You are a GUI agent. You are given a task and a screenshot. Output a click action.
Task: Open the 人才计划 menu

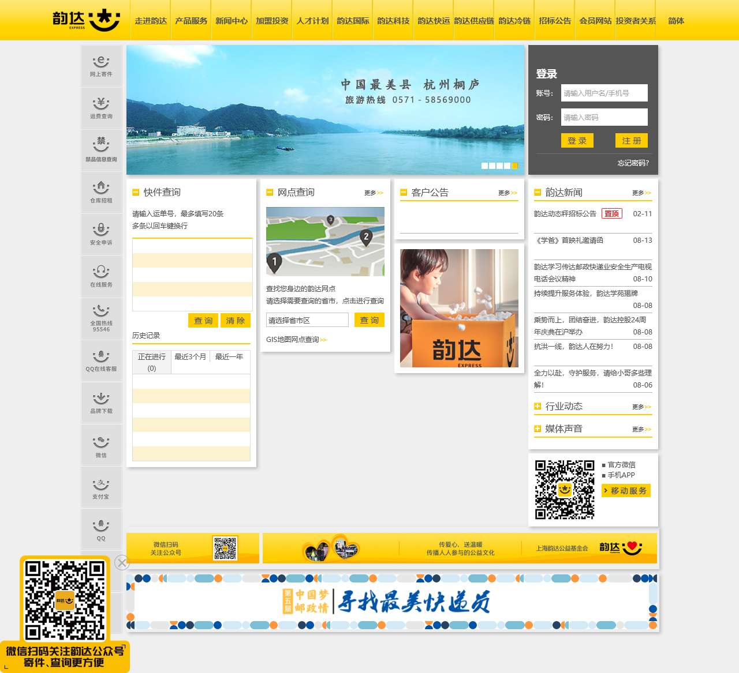click(x=312, y=20)
